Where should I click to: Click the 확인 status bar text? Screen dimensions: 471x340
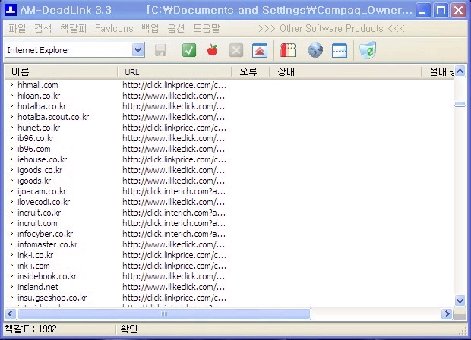coord(129,329)
